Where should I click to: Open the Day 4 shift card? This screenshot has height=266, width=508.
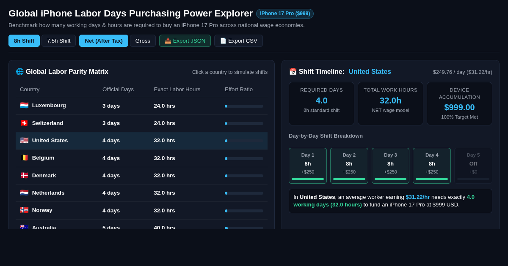432,166
